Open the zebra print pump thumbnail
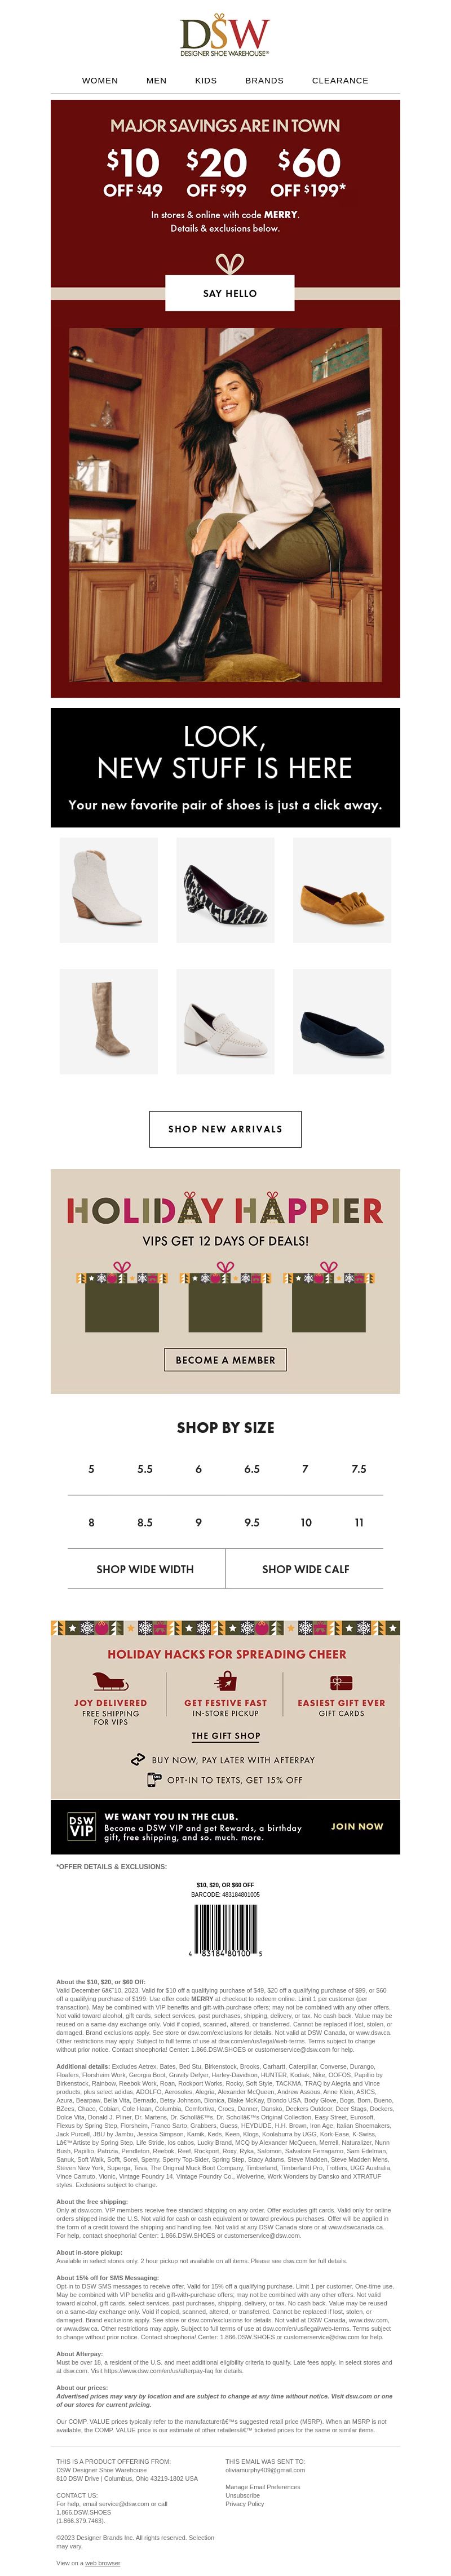This screenshot has width=451, height=2576. click(226, 890)
